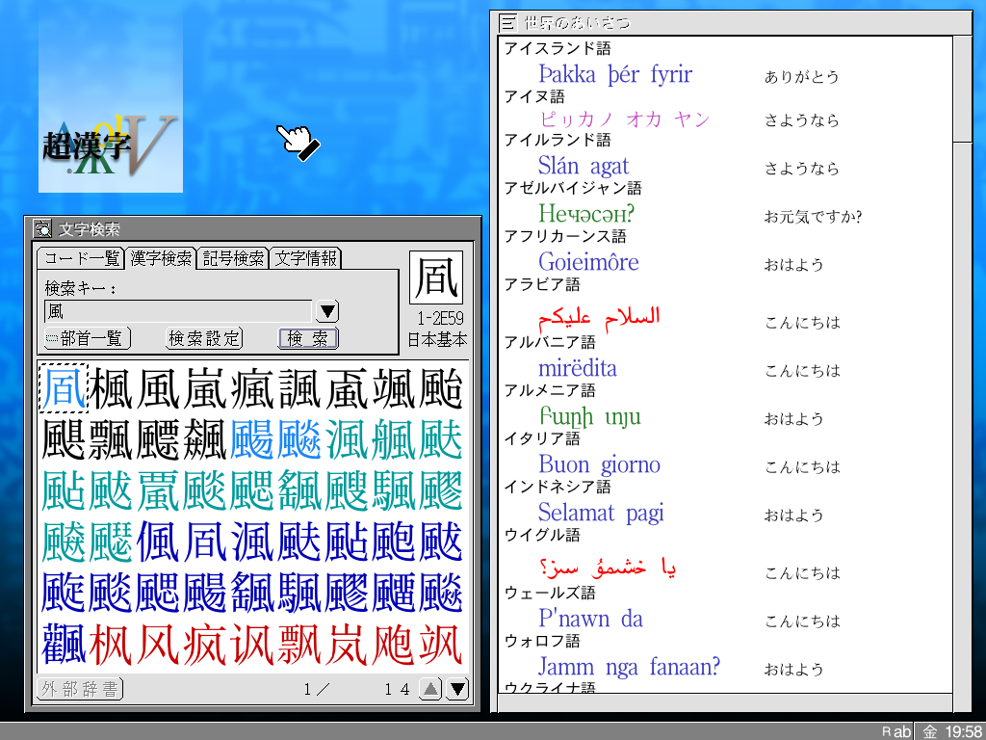
Task: Pick the red simplified 风 character
Action: tap(159, 645)
